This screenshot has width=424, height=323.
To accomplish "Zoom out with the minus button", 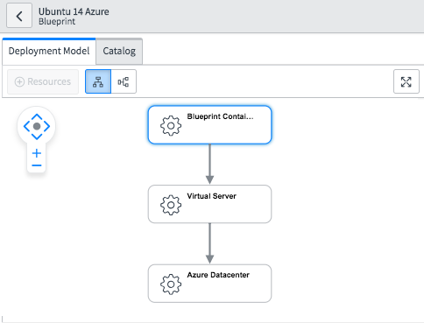I will click(x=37, y=165).
